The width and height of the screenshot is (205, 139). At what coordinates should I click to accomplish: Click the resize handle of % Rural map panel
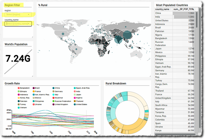click(x=150, y=76)
